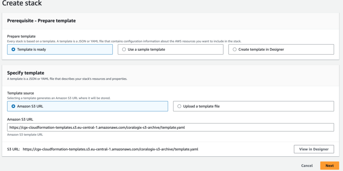Click the "Every stack is based on a template" description
Viewport: 343px width, 171px height.
coord(124,41)
